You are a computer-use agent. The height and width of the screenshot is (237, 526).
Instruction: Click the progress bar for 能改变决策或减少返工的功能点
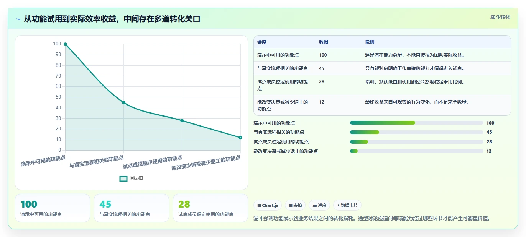click(x=416, y=151)
